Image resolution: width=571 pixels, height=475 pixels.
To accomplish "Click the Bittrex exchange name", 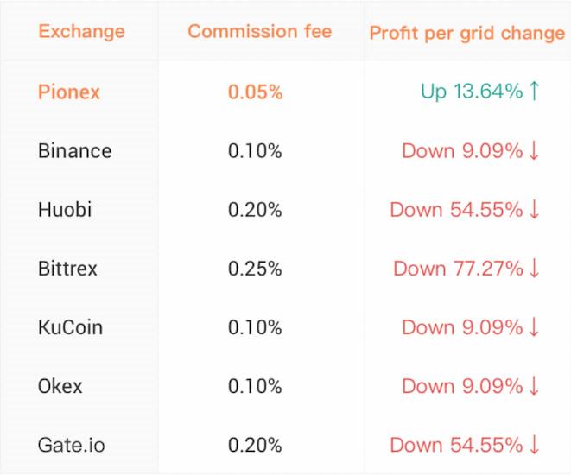I will pos(67,269).
